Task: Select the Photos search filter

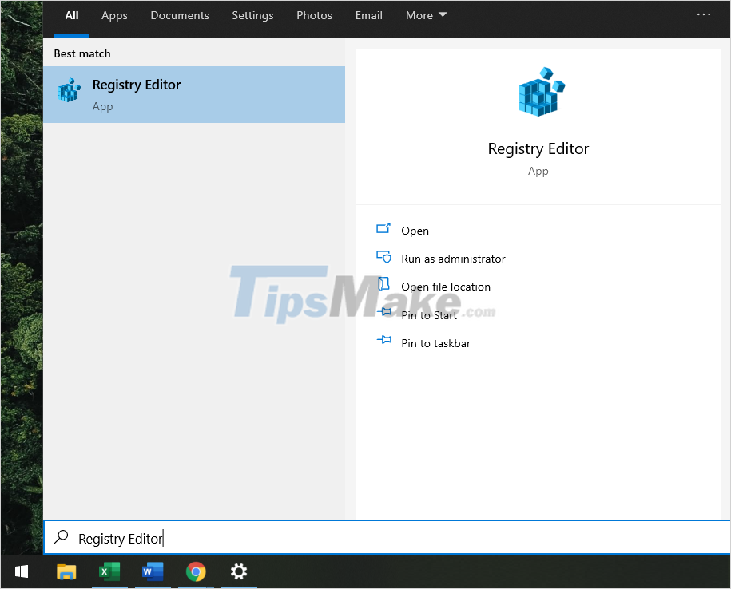Action: click(314, 15)
